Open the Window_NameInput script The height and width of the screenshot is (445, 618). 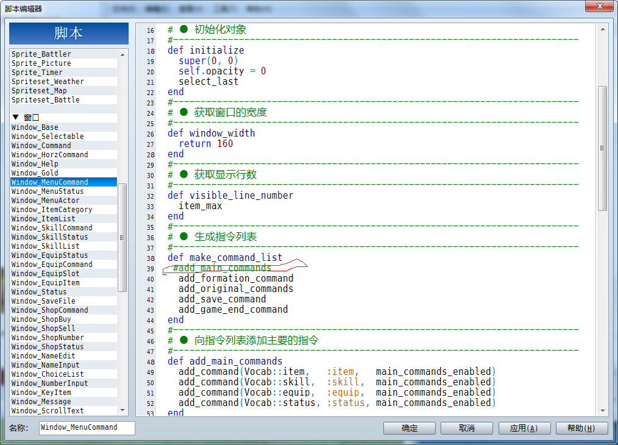point(63,365)
